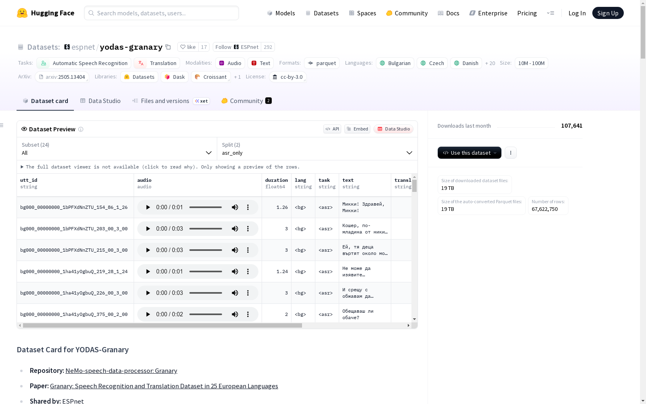
Task: Open audio options for row 154_86_1_26
Action: click(248, 207)
